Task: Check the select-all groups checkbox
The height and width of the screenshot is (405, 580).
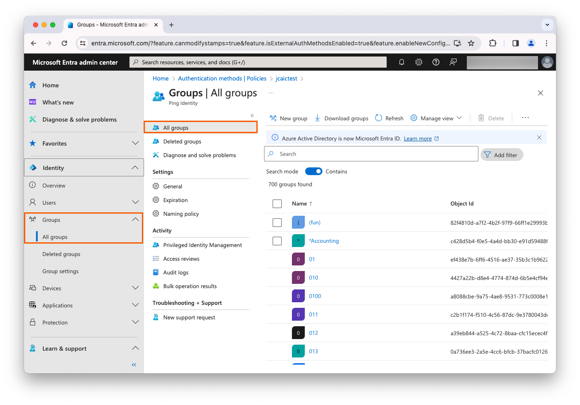Action: (277, 204)
